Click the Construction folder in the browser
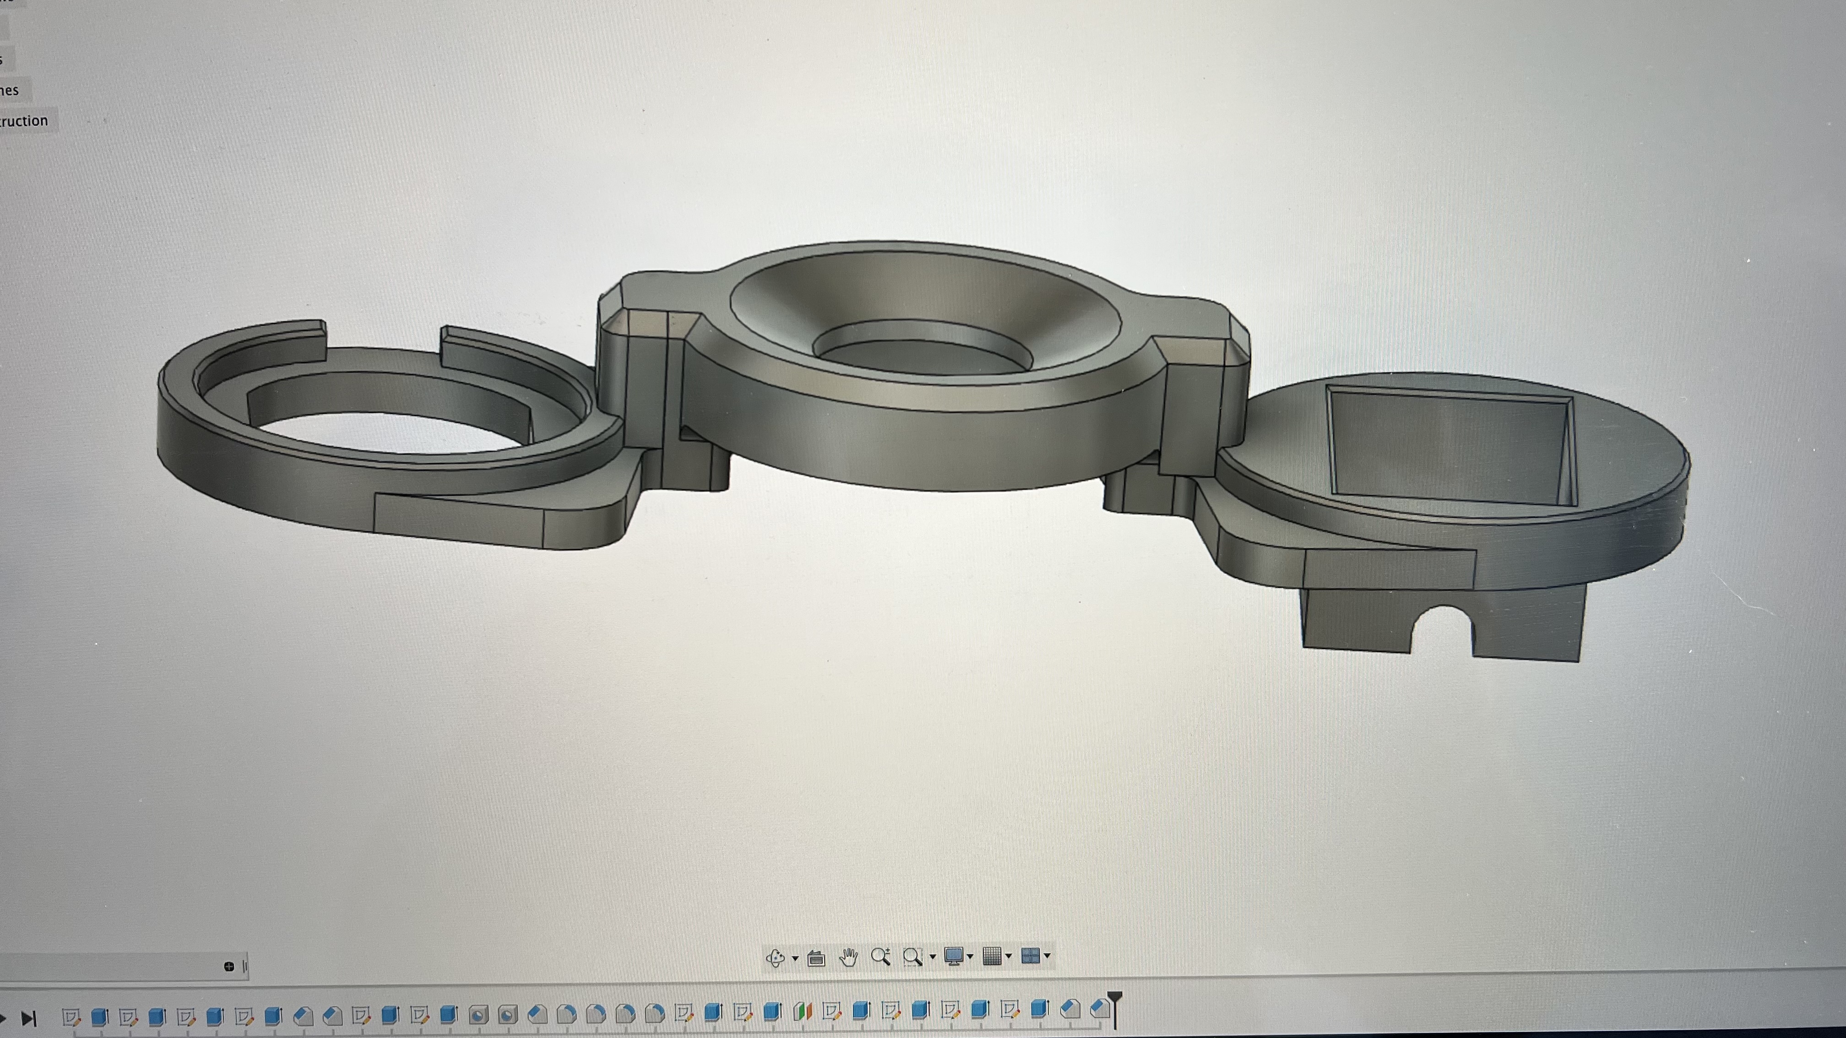This screenshot has width=1846, height=1038. (x=24, y=120)
